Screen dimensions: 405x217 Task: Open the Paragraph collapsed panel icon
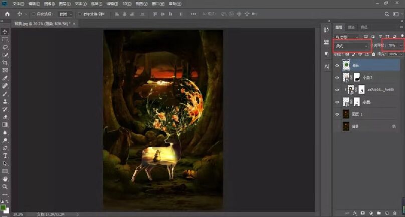[x=326, y=54]
